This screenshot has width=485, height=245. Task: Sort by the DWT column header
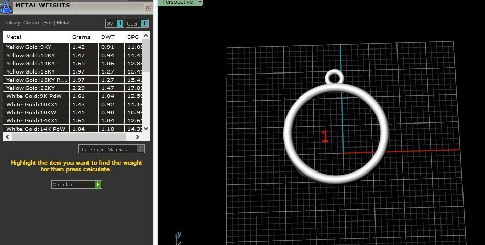coord(112,37)
